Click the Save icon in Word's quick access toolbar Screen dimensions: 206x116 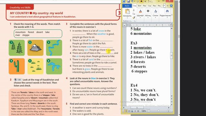click(x=128, y=1)
